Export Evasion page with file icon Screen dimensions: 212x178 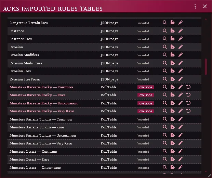click(x=173, y=47)
